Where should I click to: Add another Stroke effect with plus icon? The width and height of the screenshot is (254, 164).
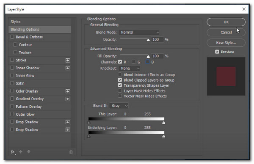68,60
